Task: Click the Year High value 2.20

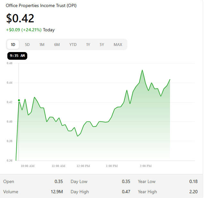Action: tap(193, 192)
